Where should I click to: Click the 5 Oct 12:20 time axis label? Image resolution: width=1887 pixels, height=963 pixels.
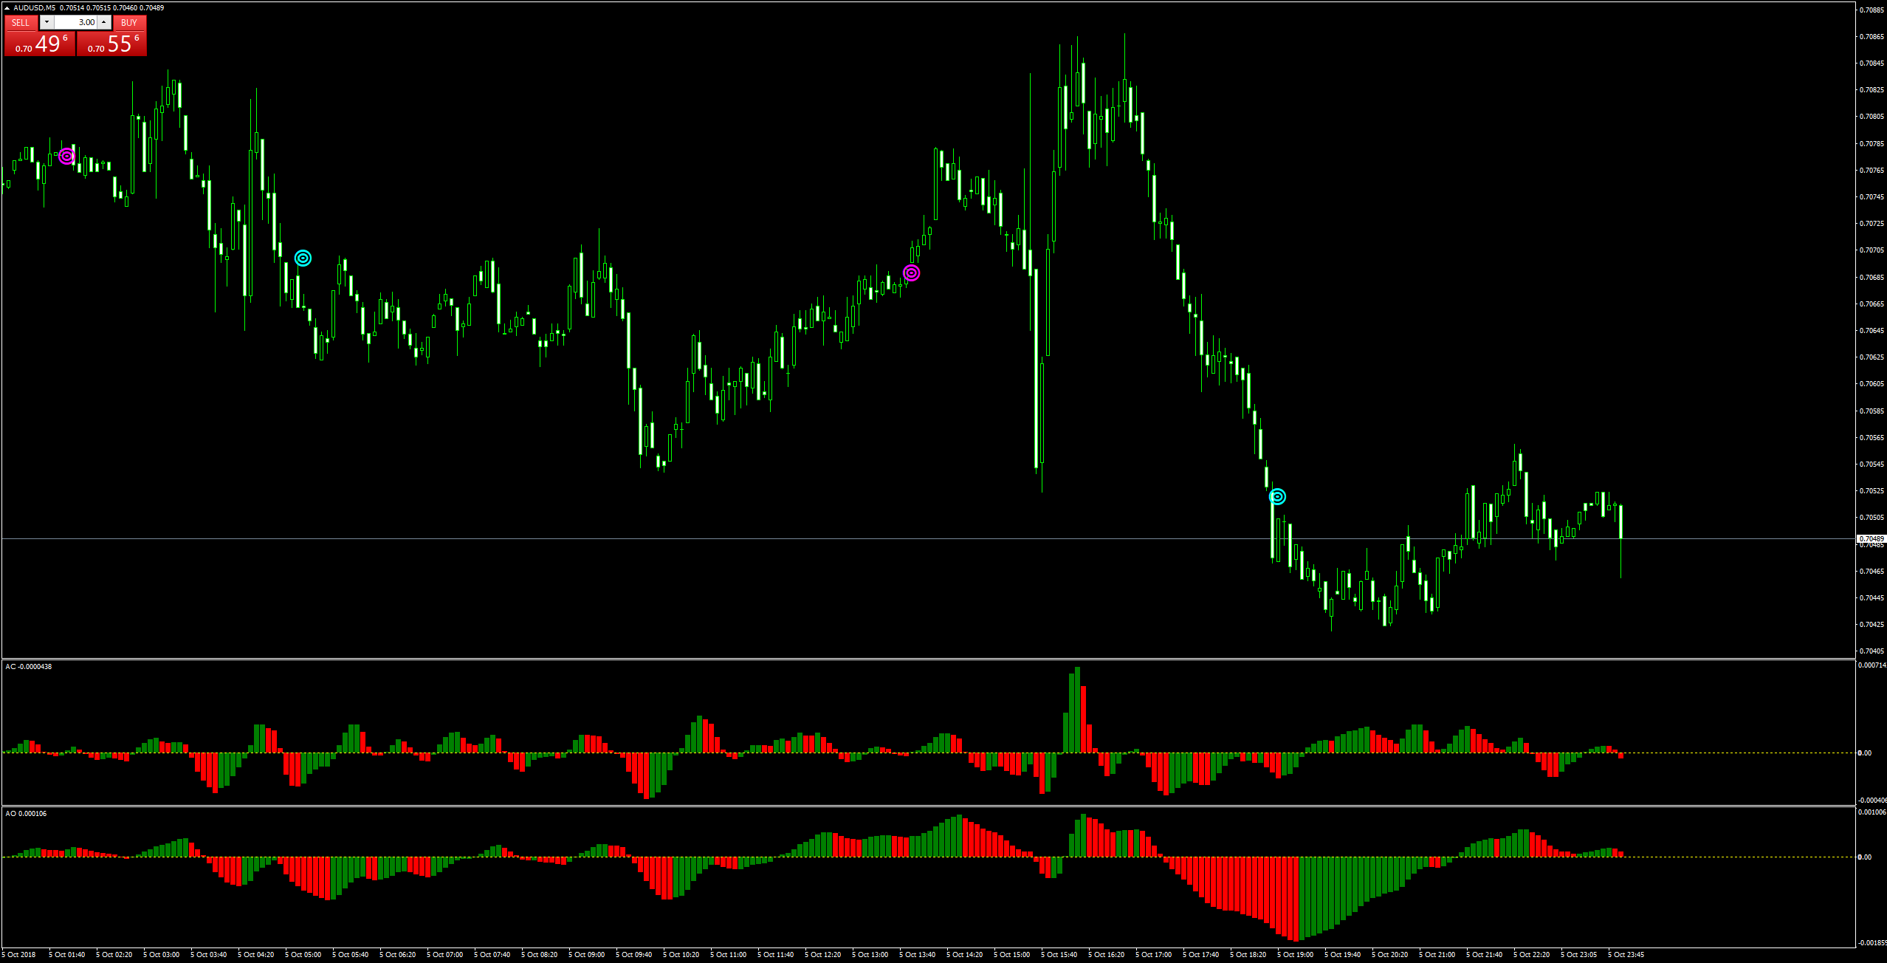pyautogui.click(x=822, y=954)
